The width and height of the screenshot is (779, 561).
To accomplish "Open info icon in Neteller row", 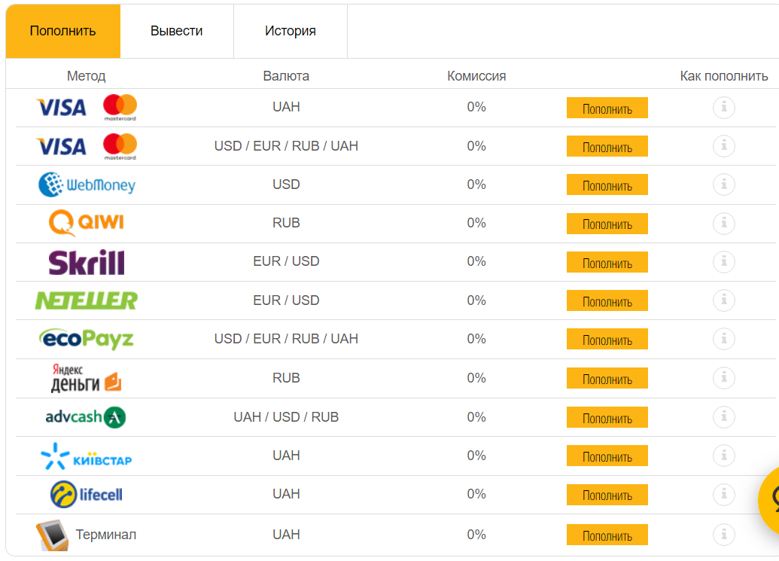I will (x=723, y=300).
